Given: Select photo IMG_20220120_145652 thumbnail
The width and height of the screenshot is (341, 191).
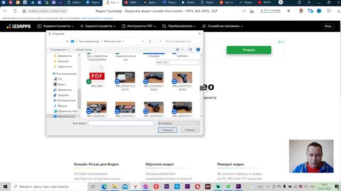Looking at the screenshot, I should pyautogui.click(x=153, y=77).
